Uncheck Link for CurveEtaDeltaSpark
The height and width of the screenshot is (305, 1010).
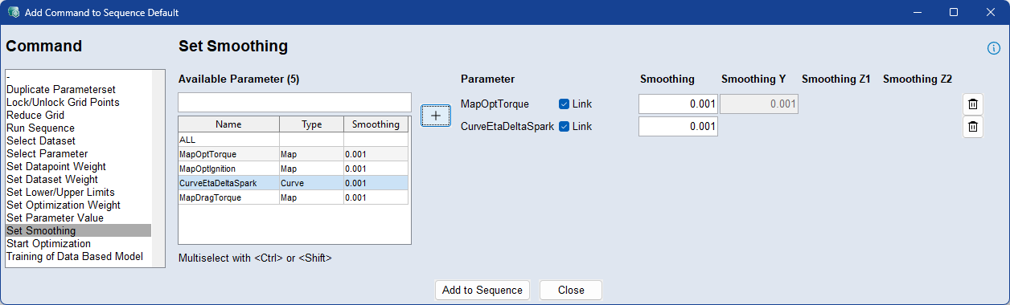[x=564, y=127]
